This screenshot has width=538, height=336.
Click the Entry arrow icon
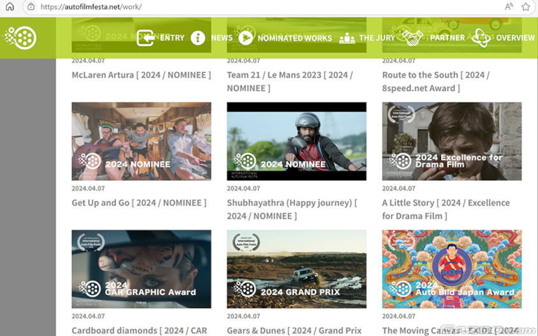(145, 38)
